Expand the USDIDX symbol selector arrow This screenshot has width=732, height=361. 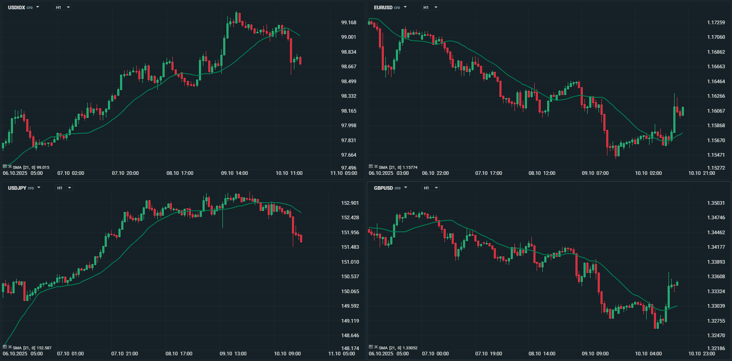[x=38, y=7]
